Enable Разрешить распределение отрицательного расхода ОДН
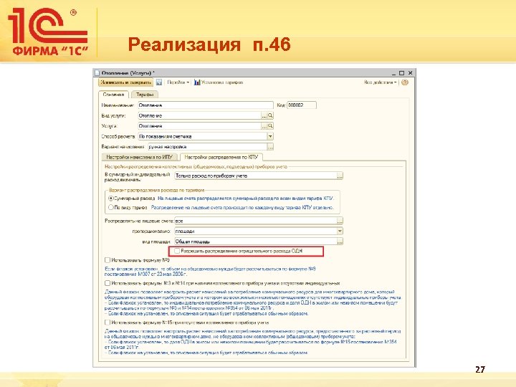The width and height of the screenshot is (516, 387). coord(177,251)
